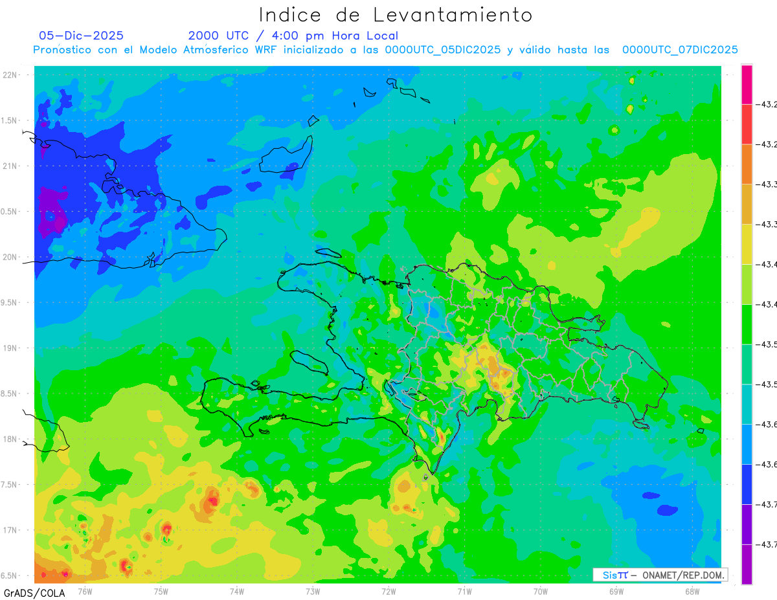Screen dimensions: 777x600
Task: Click the 'GrADS/COLA' credit text
Action: [x=34, y=592]
